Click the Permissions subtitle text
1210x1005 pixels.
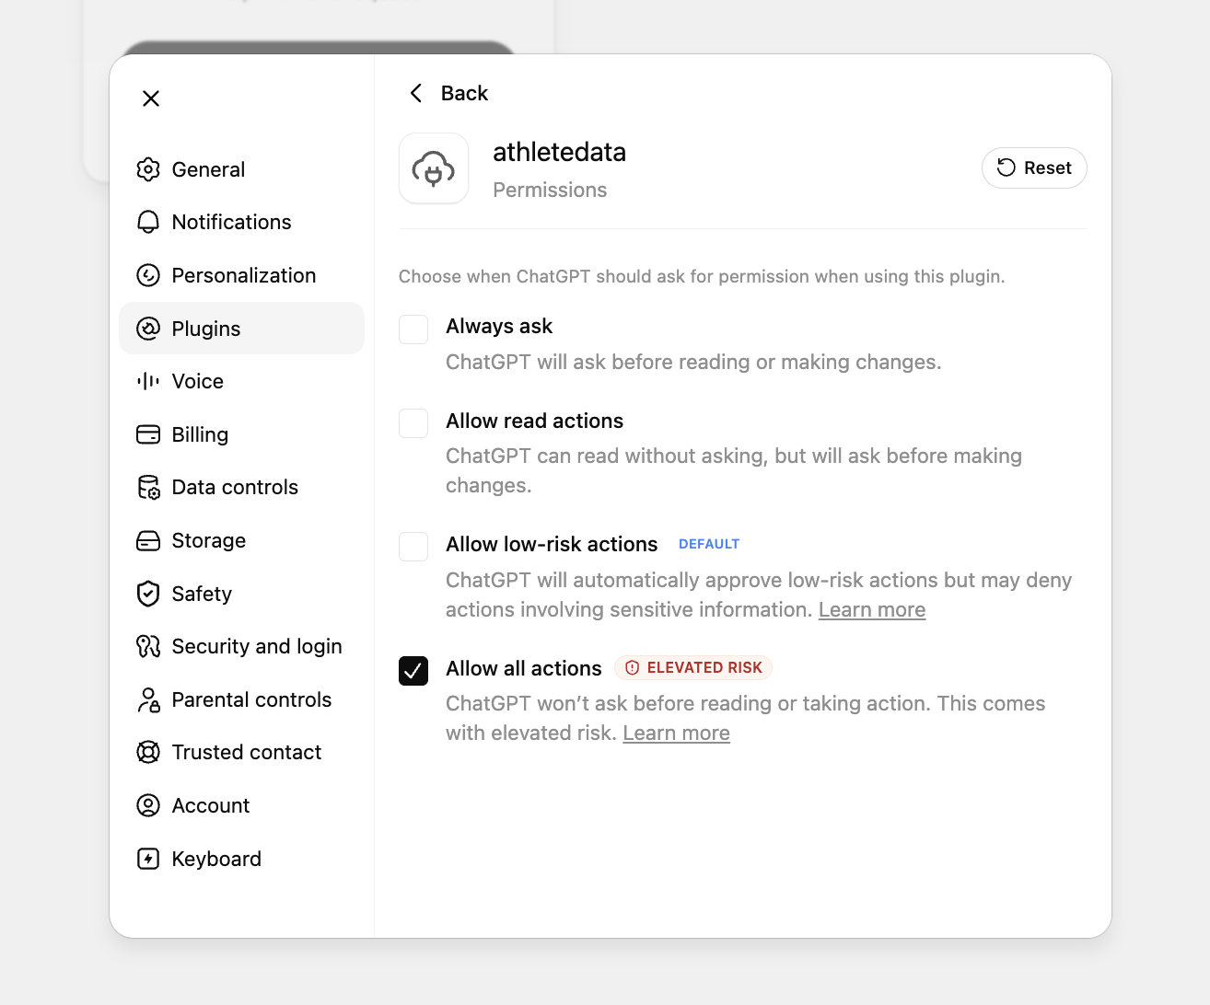550,190
